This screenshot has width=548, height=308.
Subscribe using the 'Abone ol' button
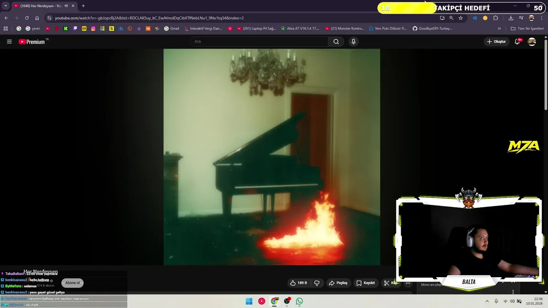72,283
